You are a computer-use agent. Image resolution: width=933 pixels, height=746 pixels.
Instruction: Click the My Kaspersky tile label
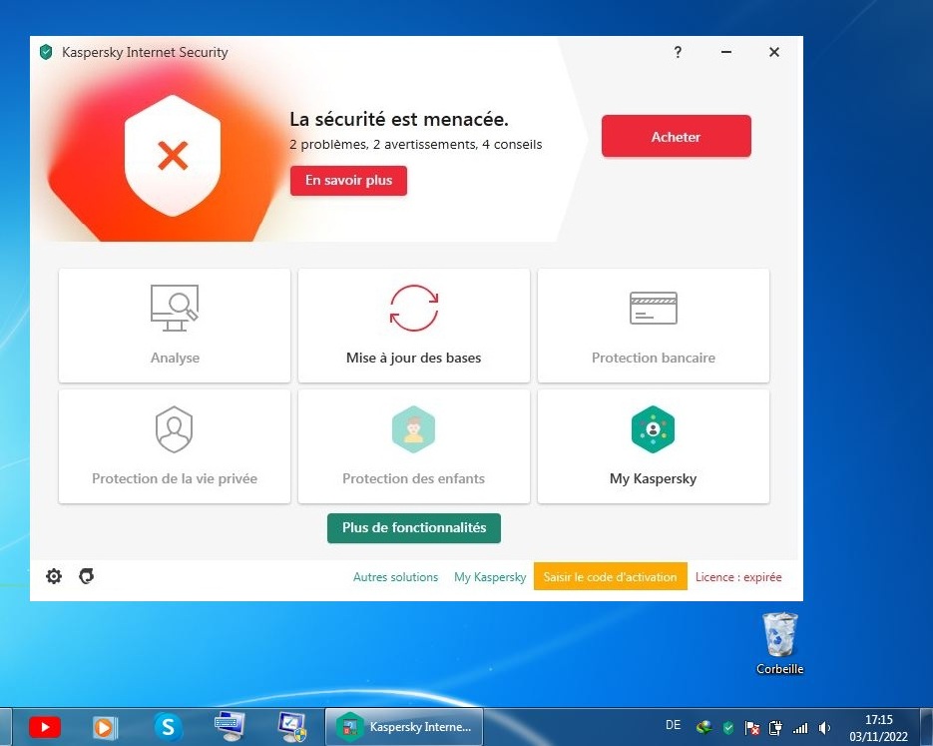[653, 478]
